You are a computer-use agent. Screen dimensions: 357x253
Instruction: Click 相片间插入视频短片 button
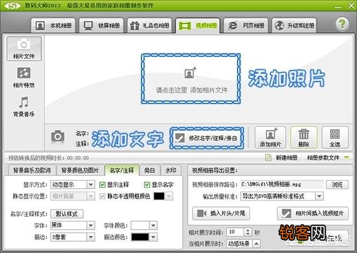tap(313, 214)
